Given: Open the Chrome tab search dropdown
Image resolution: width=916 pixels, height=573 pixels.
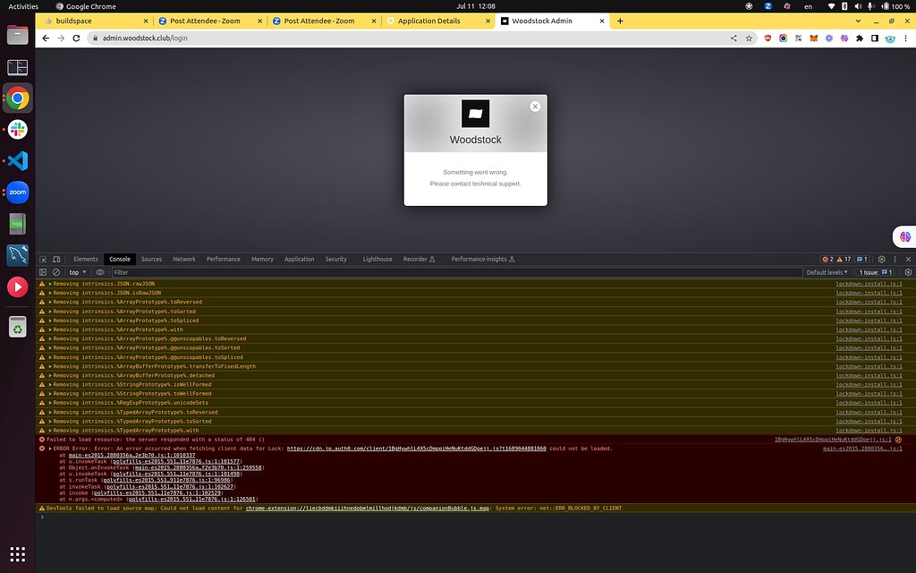Looking at the screenshot, I should [x=858, y=21].
